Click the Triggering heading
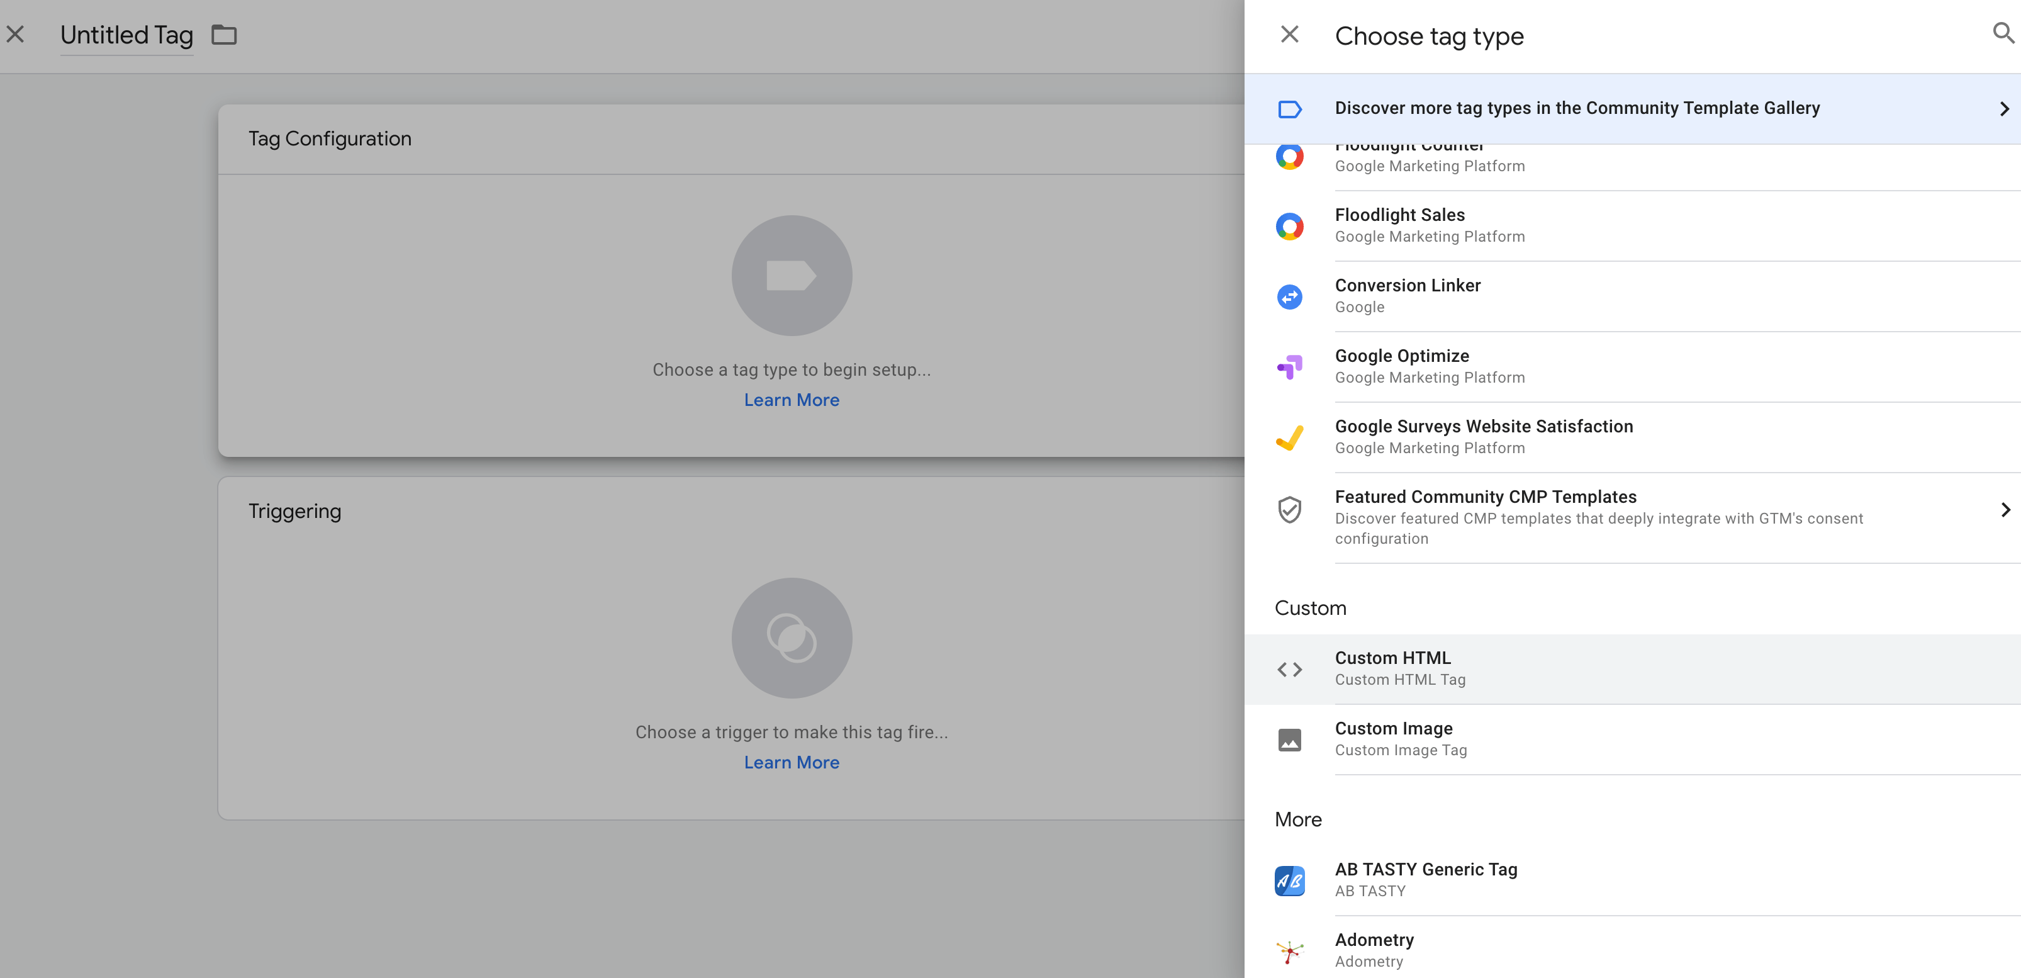 pyautogui.click(x=295, y=512)
